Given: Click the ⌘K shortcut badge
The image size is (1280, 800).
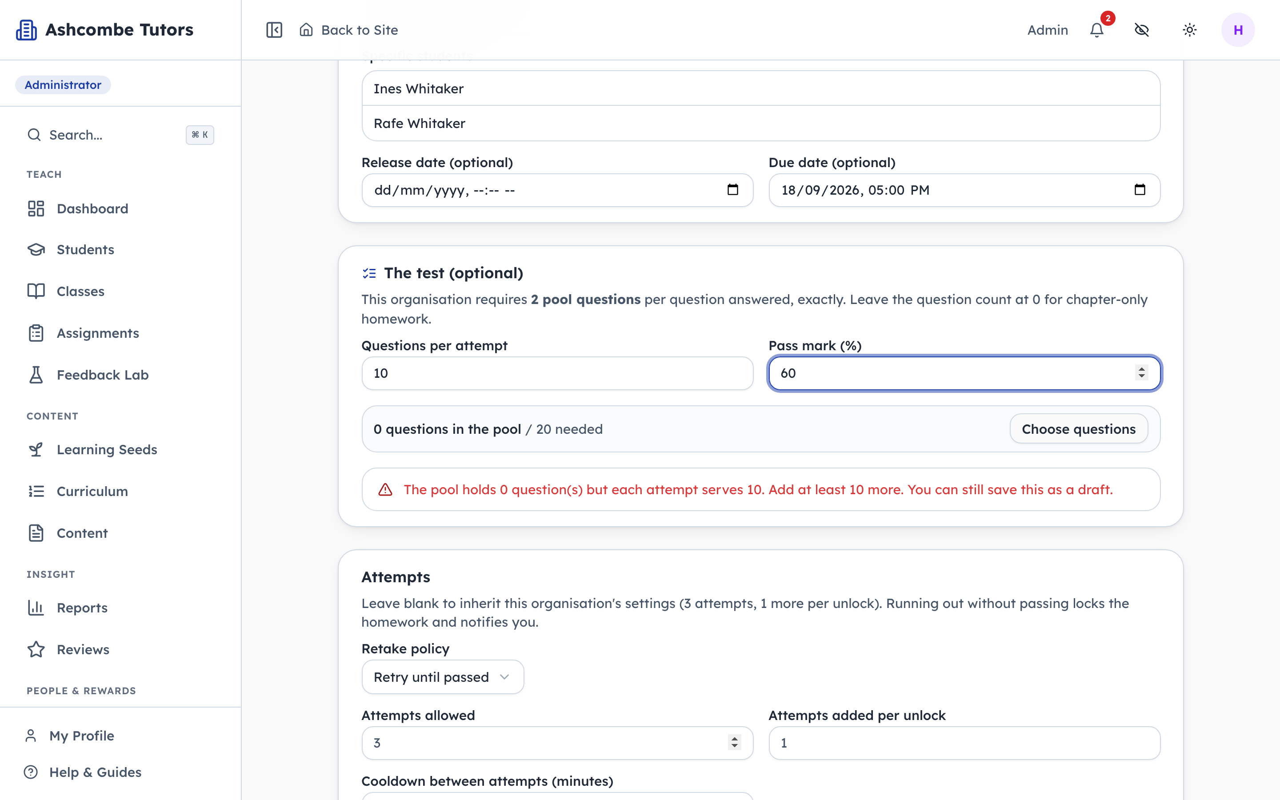Looking at the screenshot, I should click(x=200, y=135).
